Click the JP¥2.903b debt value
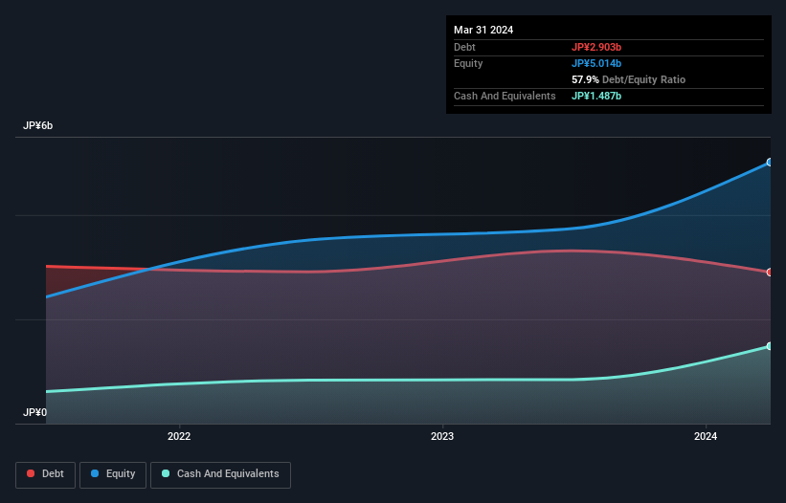786x503 pixels. click(596, 47)
